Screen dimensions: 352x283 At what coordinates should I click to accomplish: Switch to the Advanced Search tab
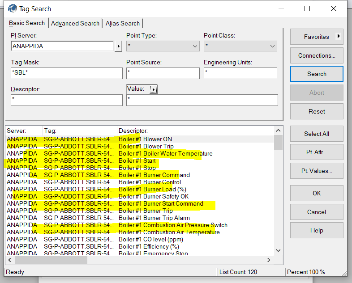point(75,23)
